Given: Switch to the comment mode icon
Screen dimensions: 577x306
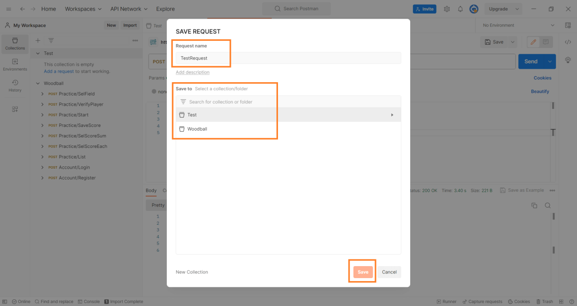Looking at the screenshot, I should coord(546,42).
